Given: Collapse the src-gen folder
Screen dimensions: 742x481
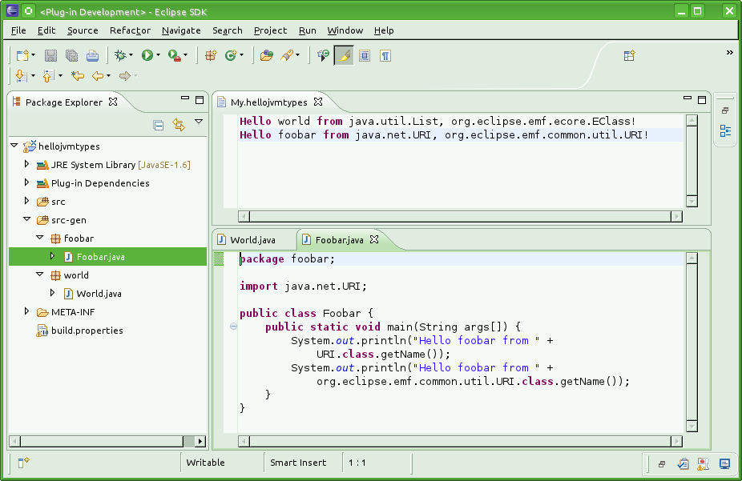Looking at the screenshot, I should click(26, 219).
